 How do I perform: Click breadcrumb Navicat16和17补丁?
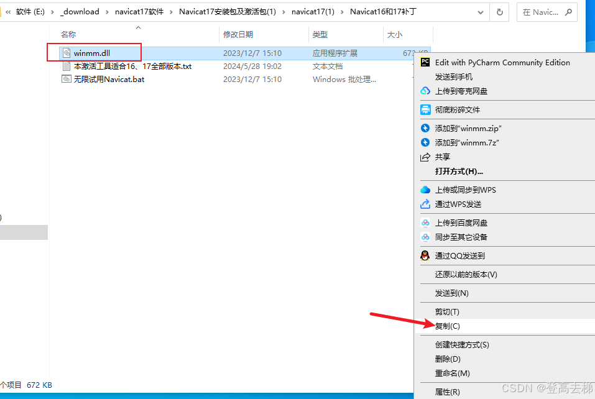(383, 12)
